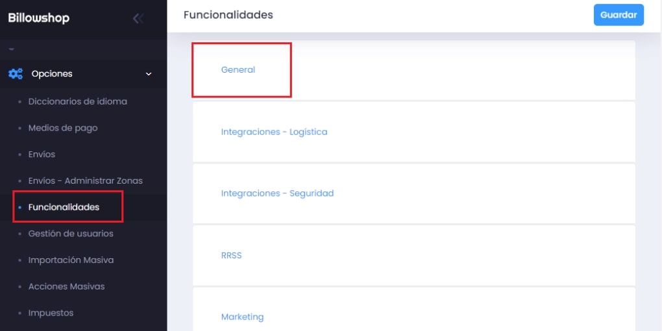Open Gestión de usuarios page
This screenshot has width=662, height=331.
(71, 234)
